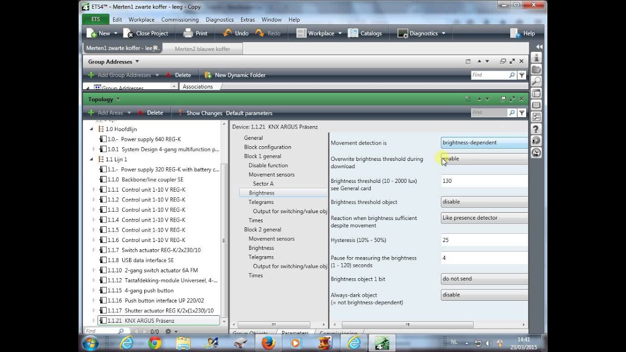The width and height of the screenshot is (626, 352).
Task: Click the parameter pane horizontal scrollbar
Action: 407,325
